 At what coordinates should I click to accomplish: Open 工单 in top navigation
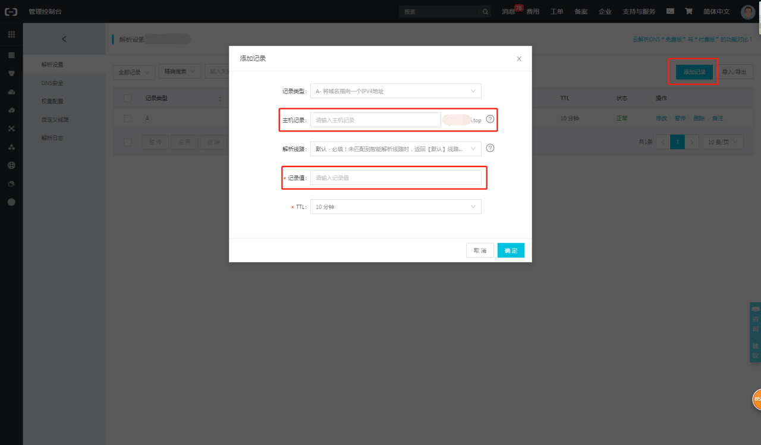557,11
